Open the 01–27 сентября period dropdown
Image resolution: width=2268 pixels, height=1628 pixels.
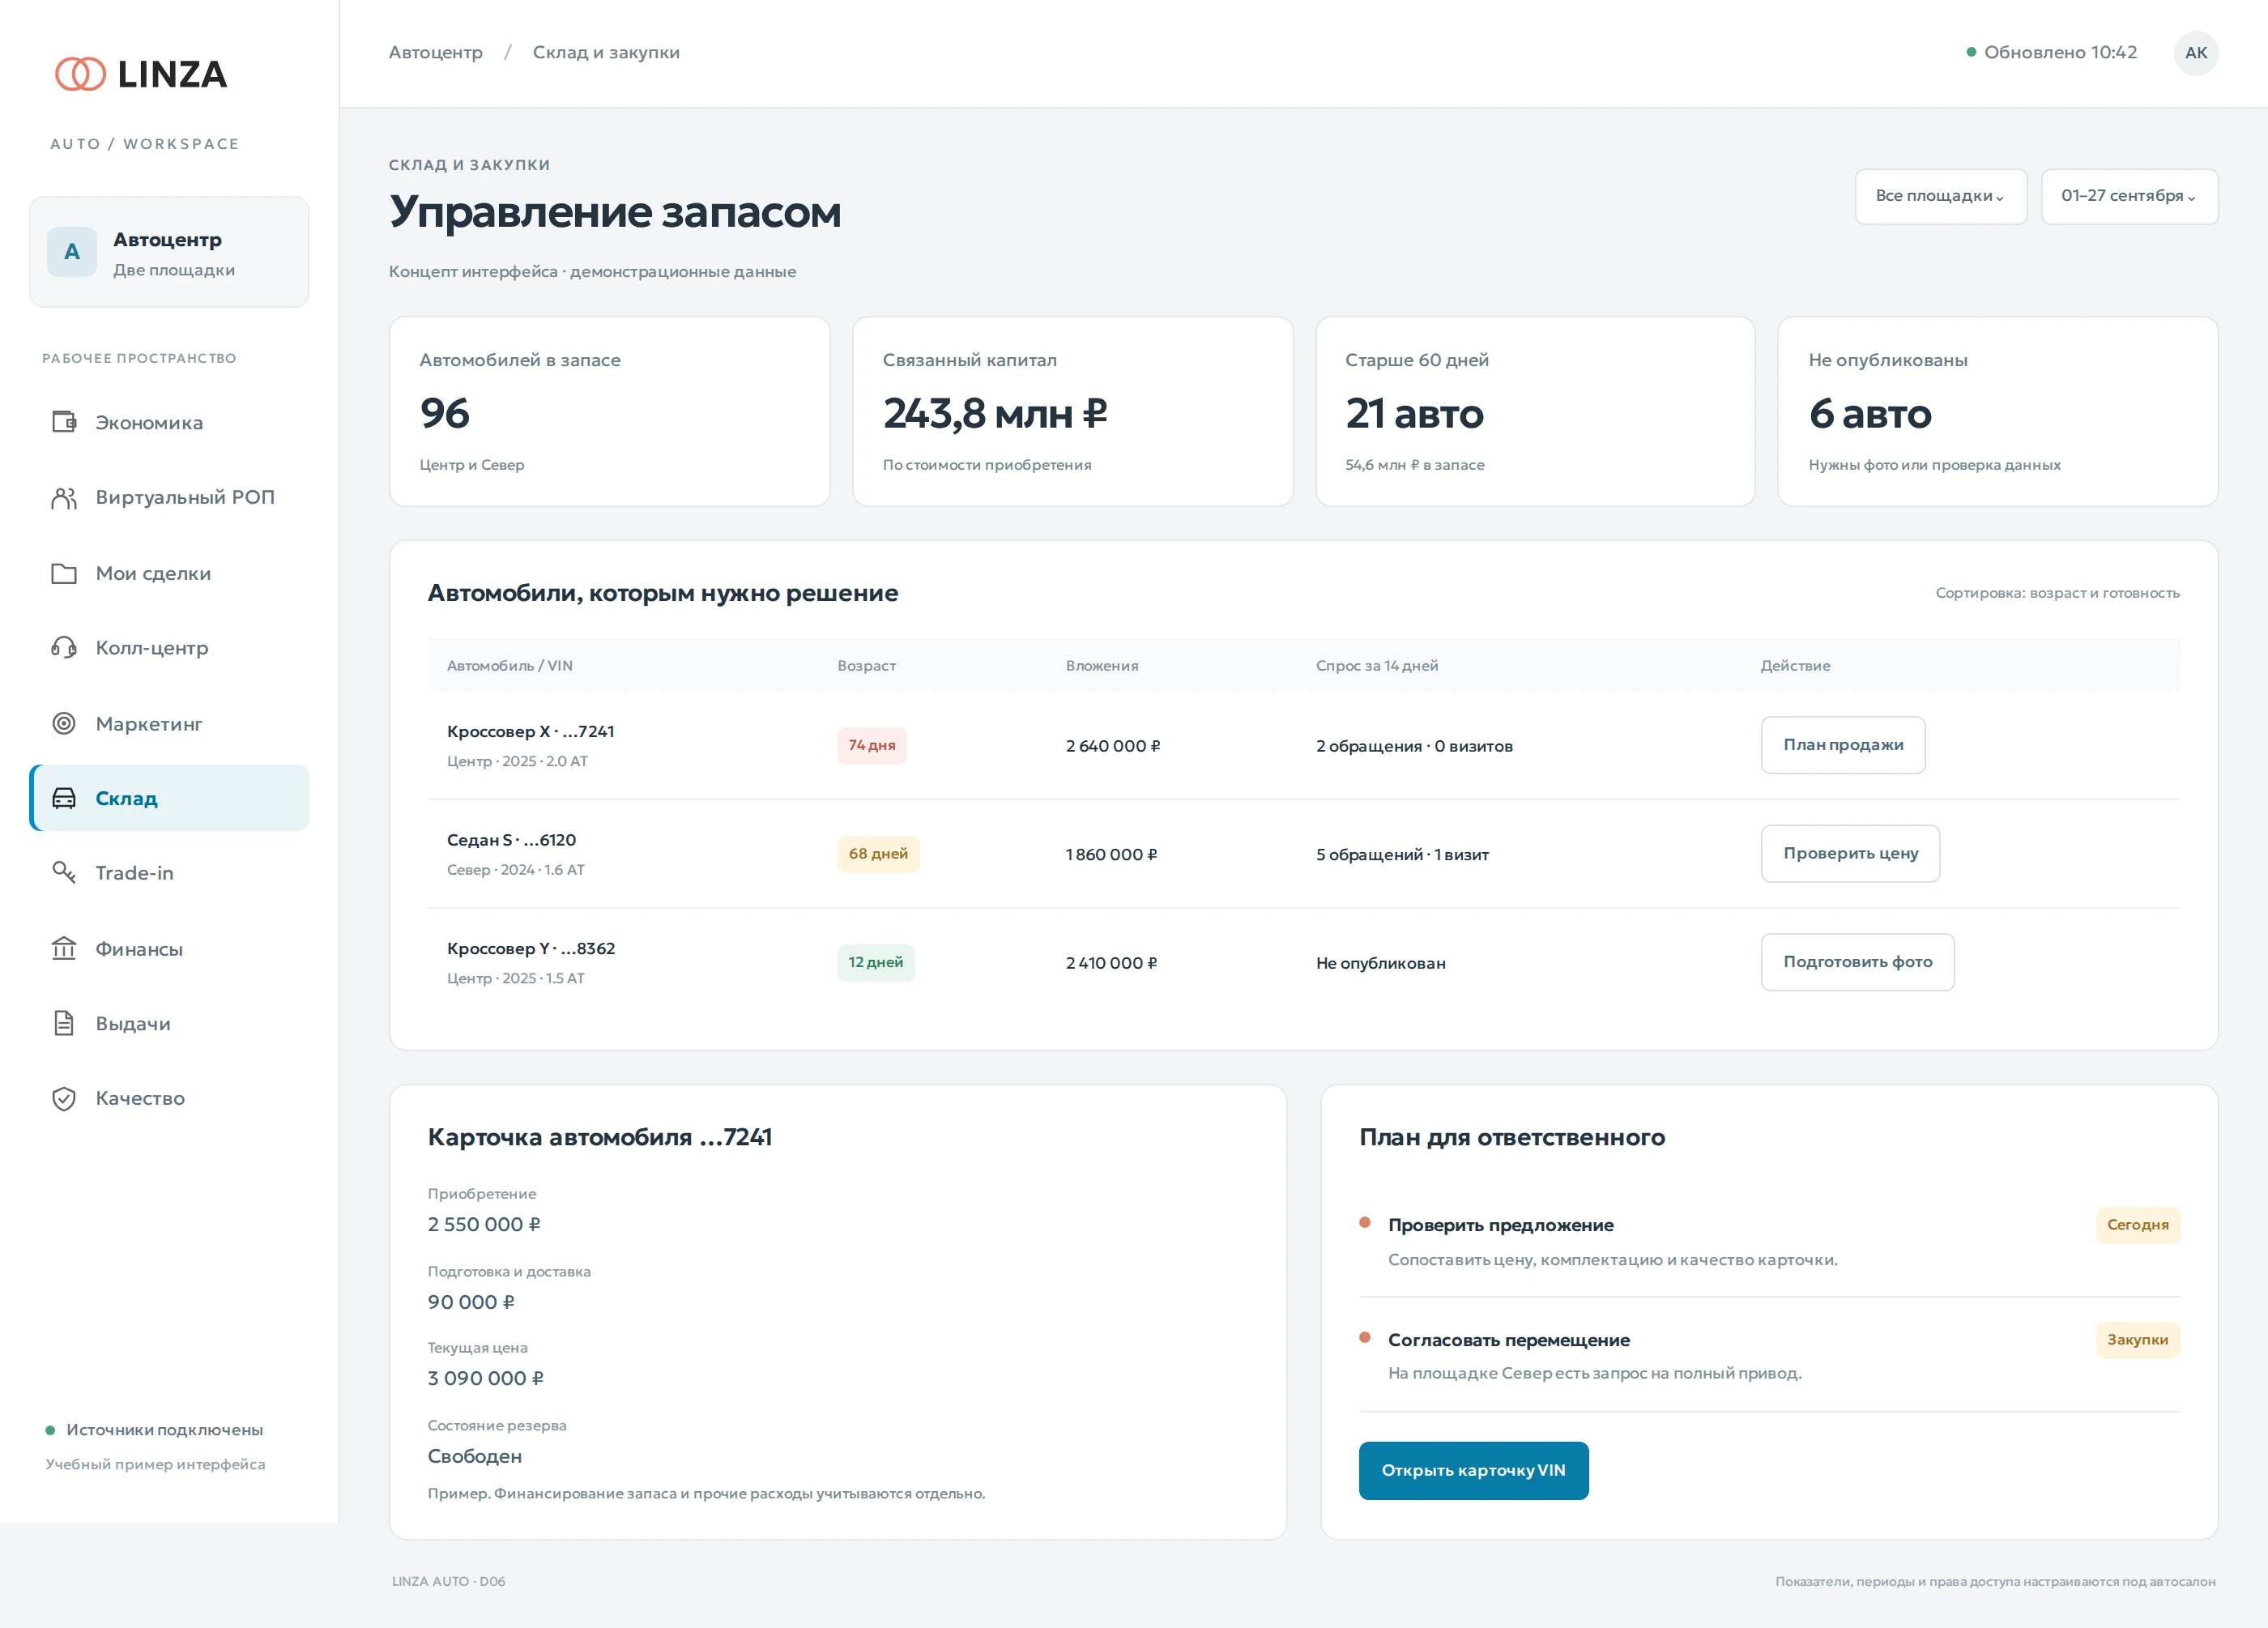tap(2129, 196)
